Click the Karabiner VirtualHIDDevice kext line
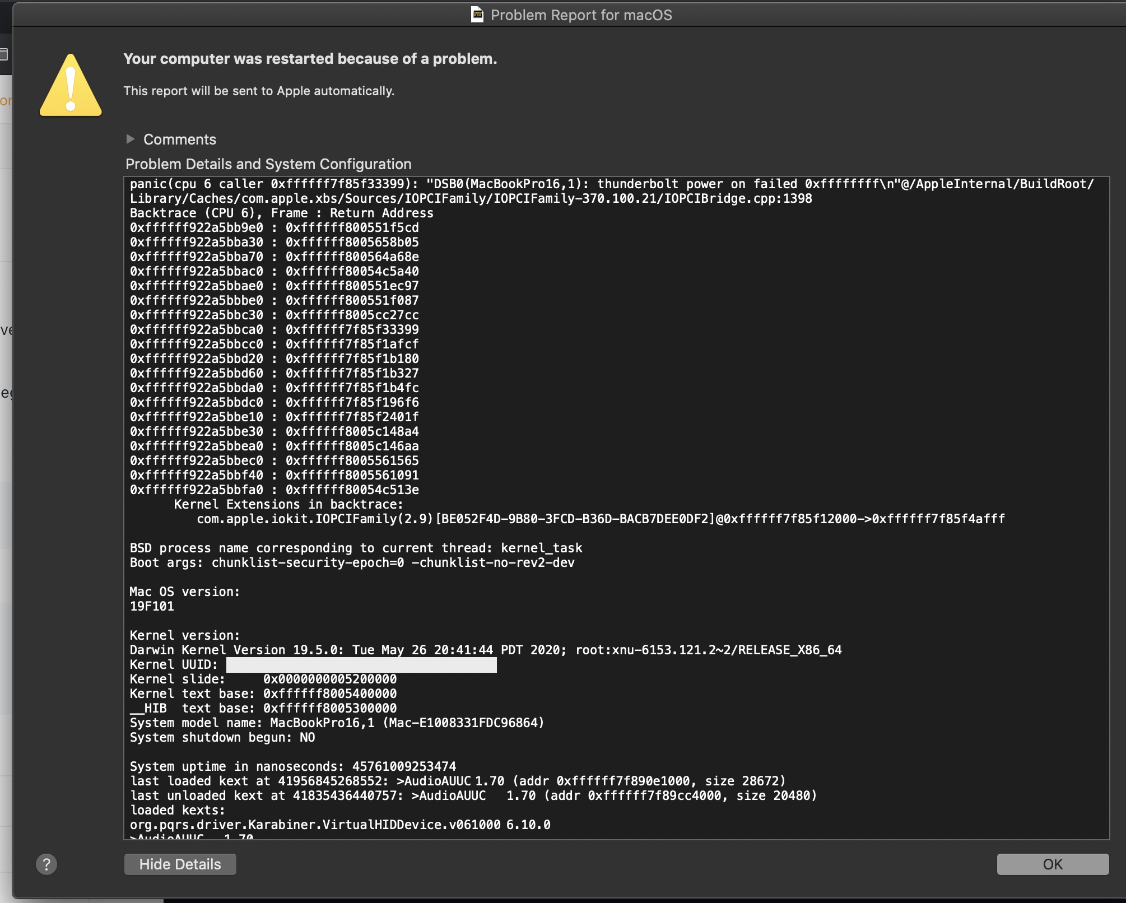 point(339,825)
